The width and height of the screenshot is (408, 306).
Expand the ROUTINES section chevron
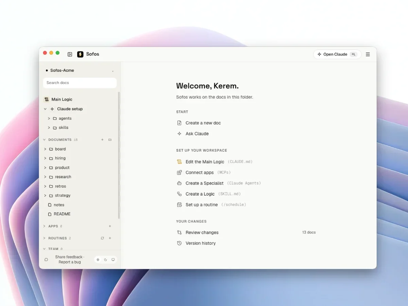point(44,238)
